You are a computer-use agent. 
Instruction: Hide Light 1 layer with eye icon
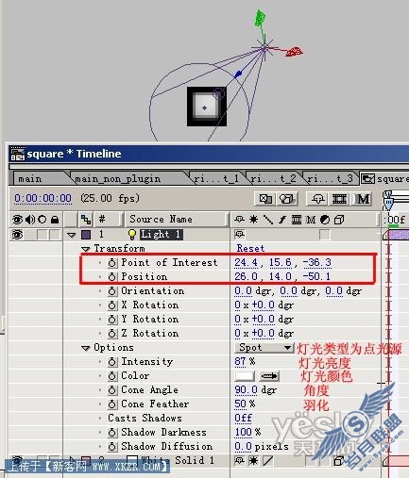(x=17, y=235)
